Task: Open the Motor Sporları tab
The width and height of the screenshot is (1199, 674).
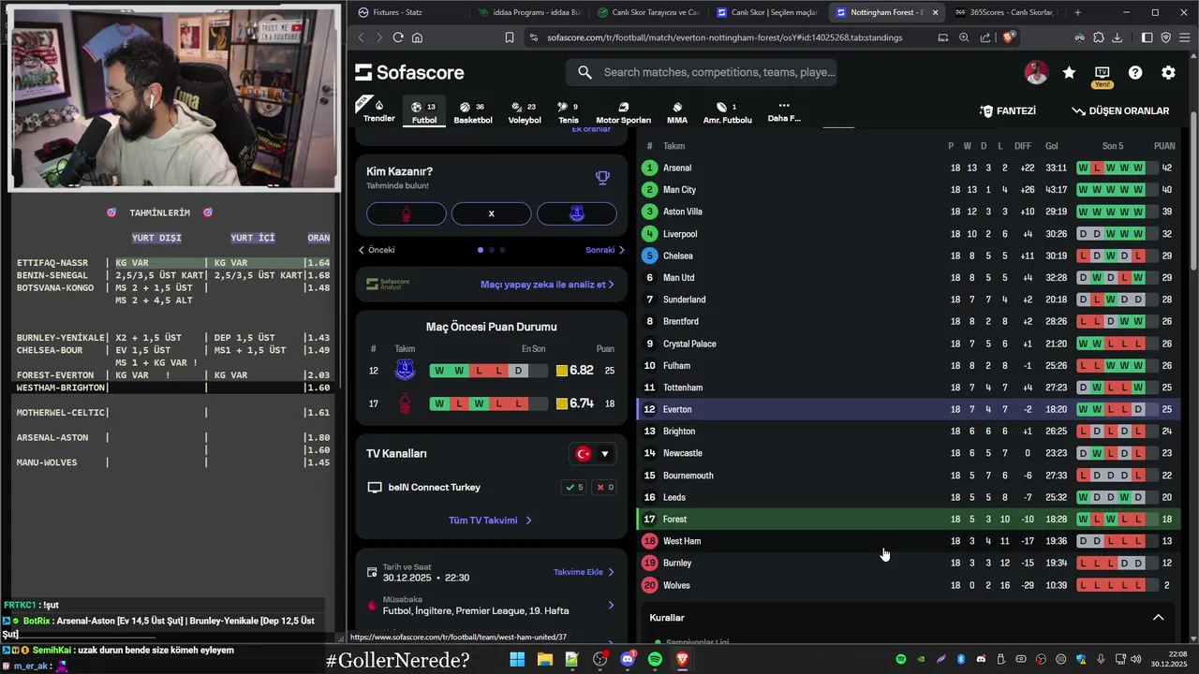Action: click(x=623, y=112)
